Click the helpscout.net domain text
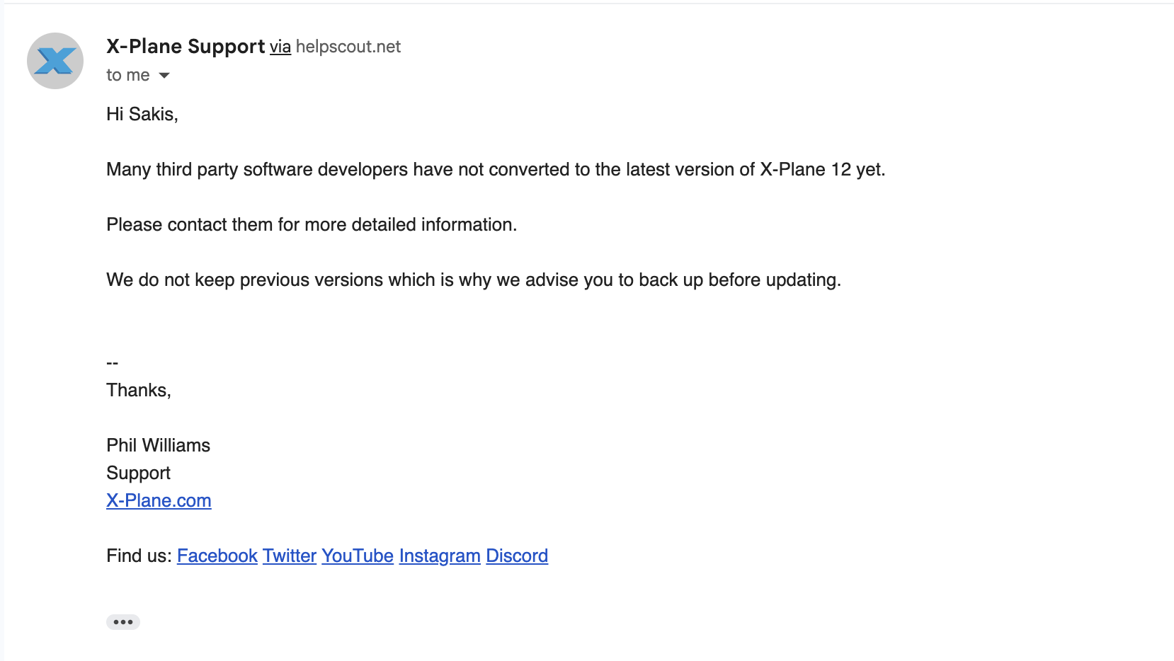Screen dimensions: 1174x661 click(x=348, y=47)
